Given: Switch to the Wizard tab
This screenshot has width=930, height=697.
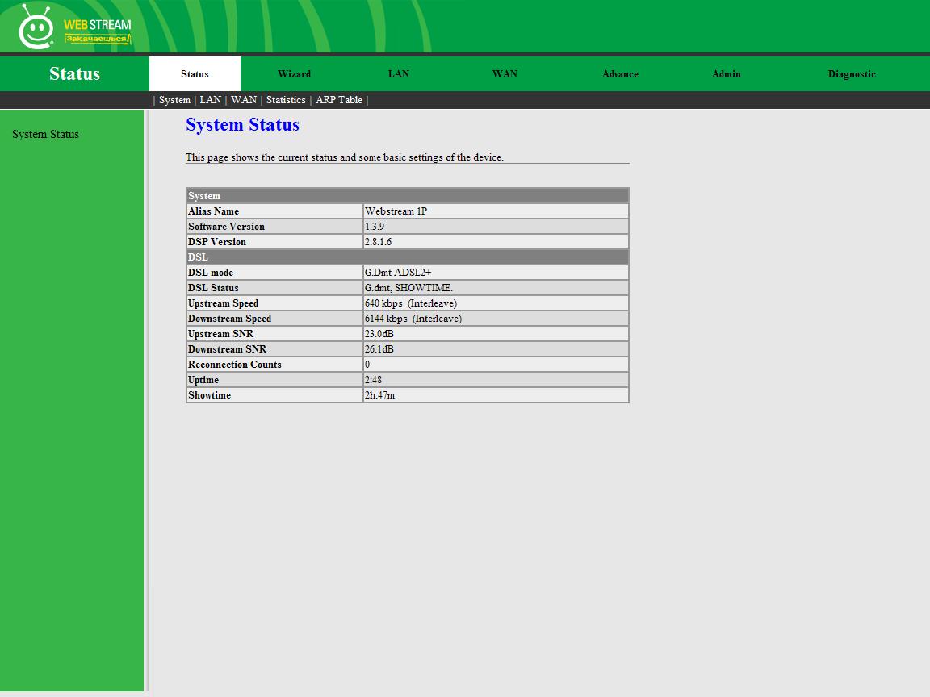Looking at the screenshot, I should (294, 74).
